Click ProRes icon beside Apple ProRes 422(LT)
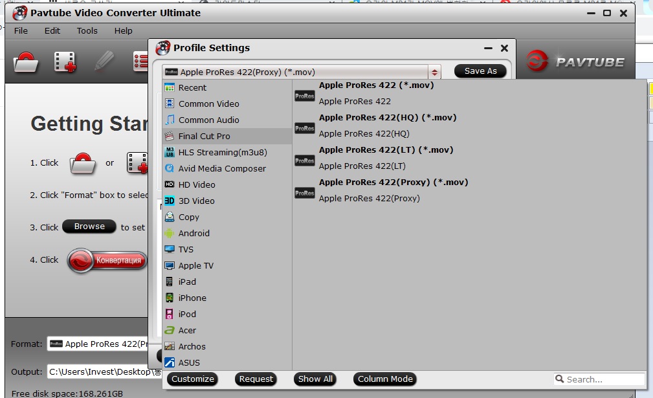This screenshot has width=653, height=398. pos(304,160)
